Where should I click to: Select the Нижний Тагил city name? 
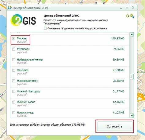[x=26, y=102]
